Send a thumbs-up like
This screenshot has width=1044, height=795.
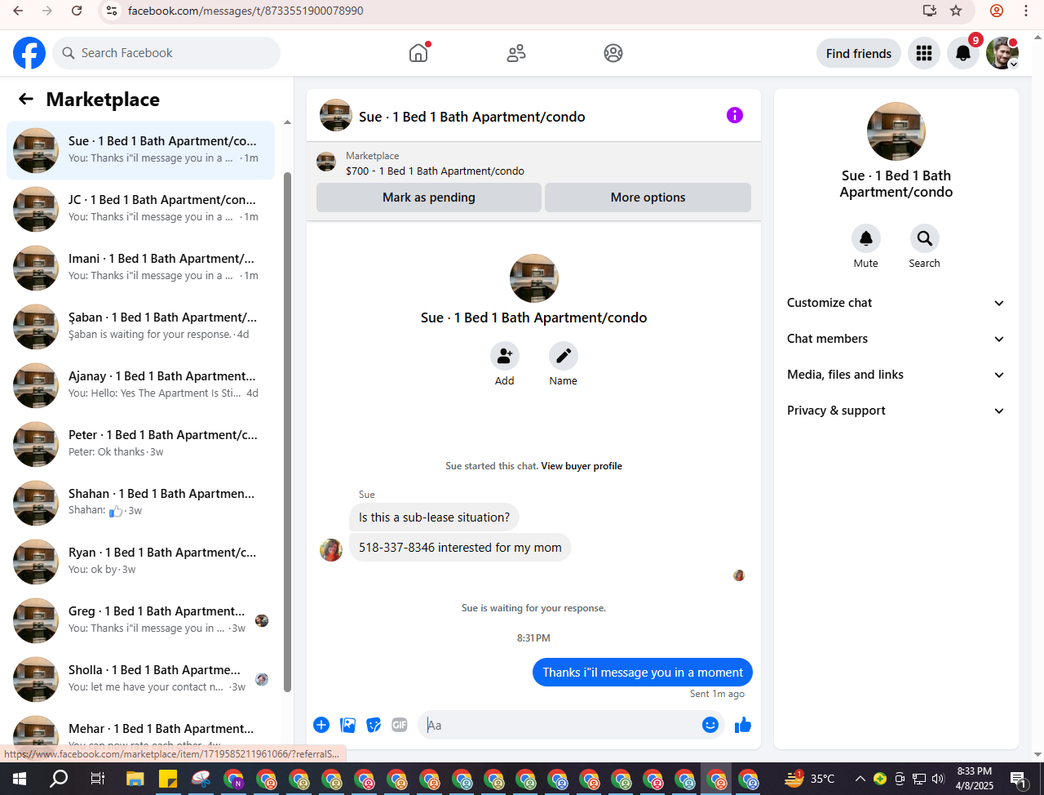743,725
